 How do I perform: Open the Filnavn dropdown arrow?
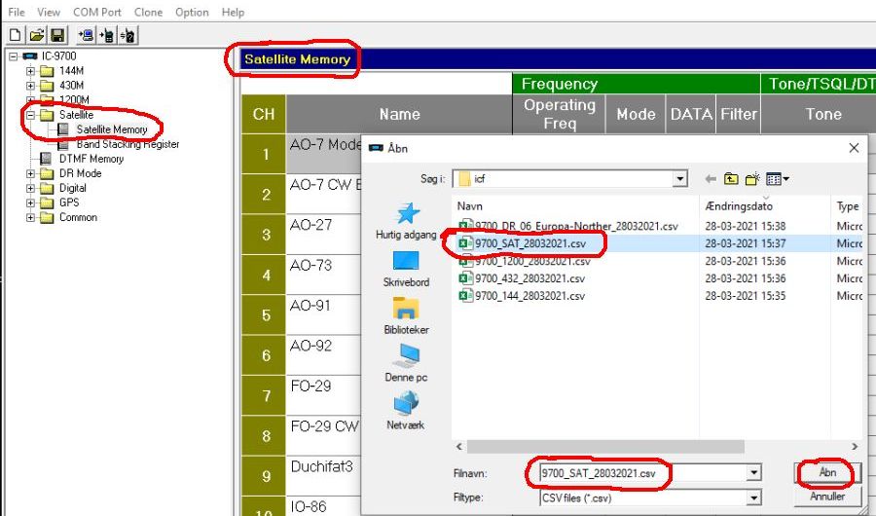(753, 473)
